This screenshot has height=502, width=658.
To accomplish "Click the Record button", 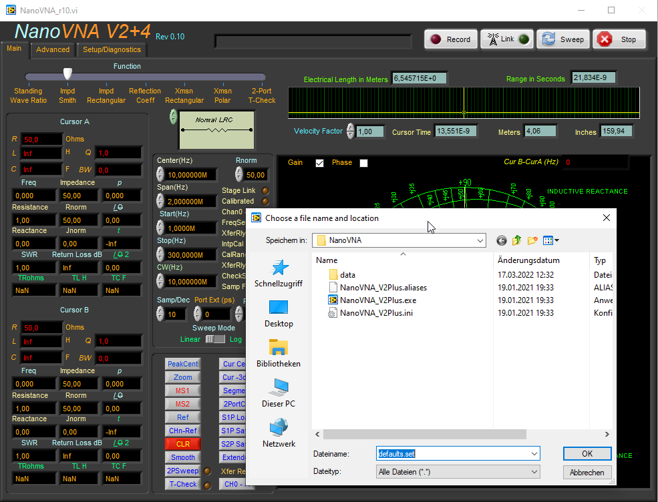I will click(x=451, y=39).
